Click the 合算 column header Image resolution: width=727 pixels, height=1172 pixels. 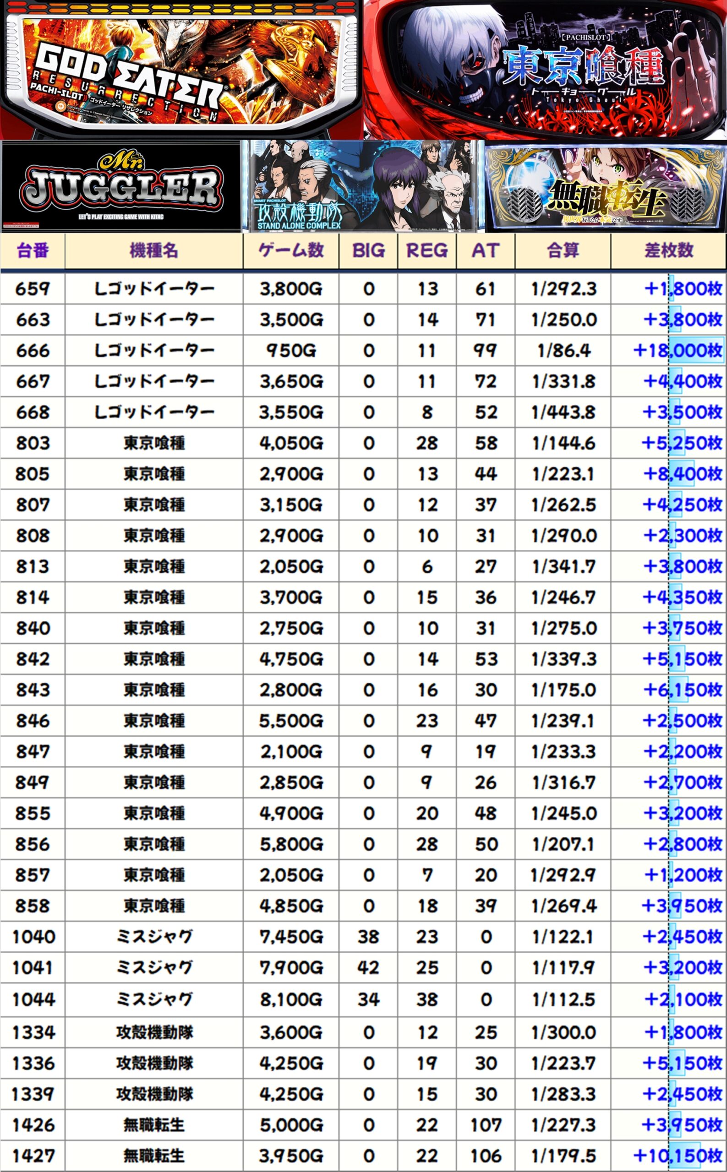(x=563, y=251)
